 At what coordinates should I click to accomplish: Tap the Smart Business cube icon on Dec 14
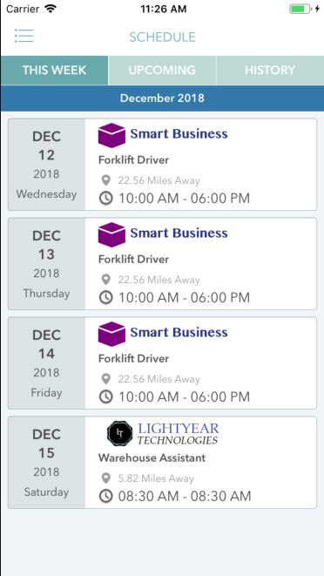point(111,334)
